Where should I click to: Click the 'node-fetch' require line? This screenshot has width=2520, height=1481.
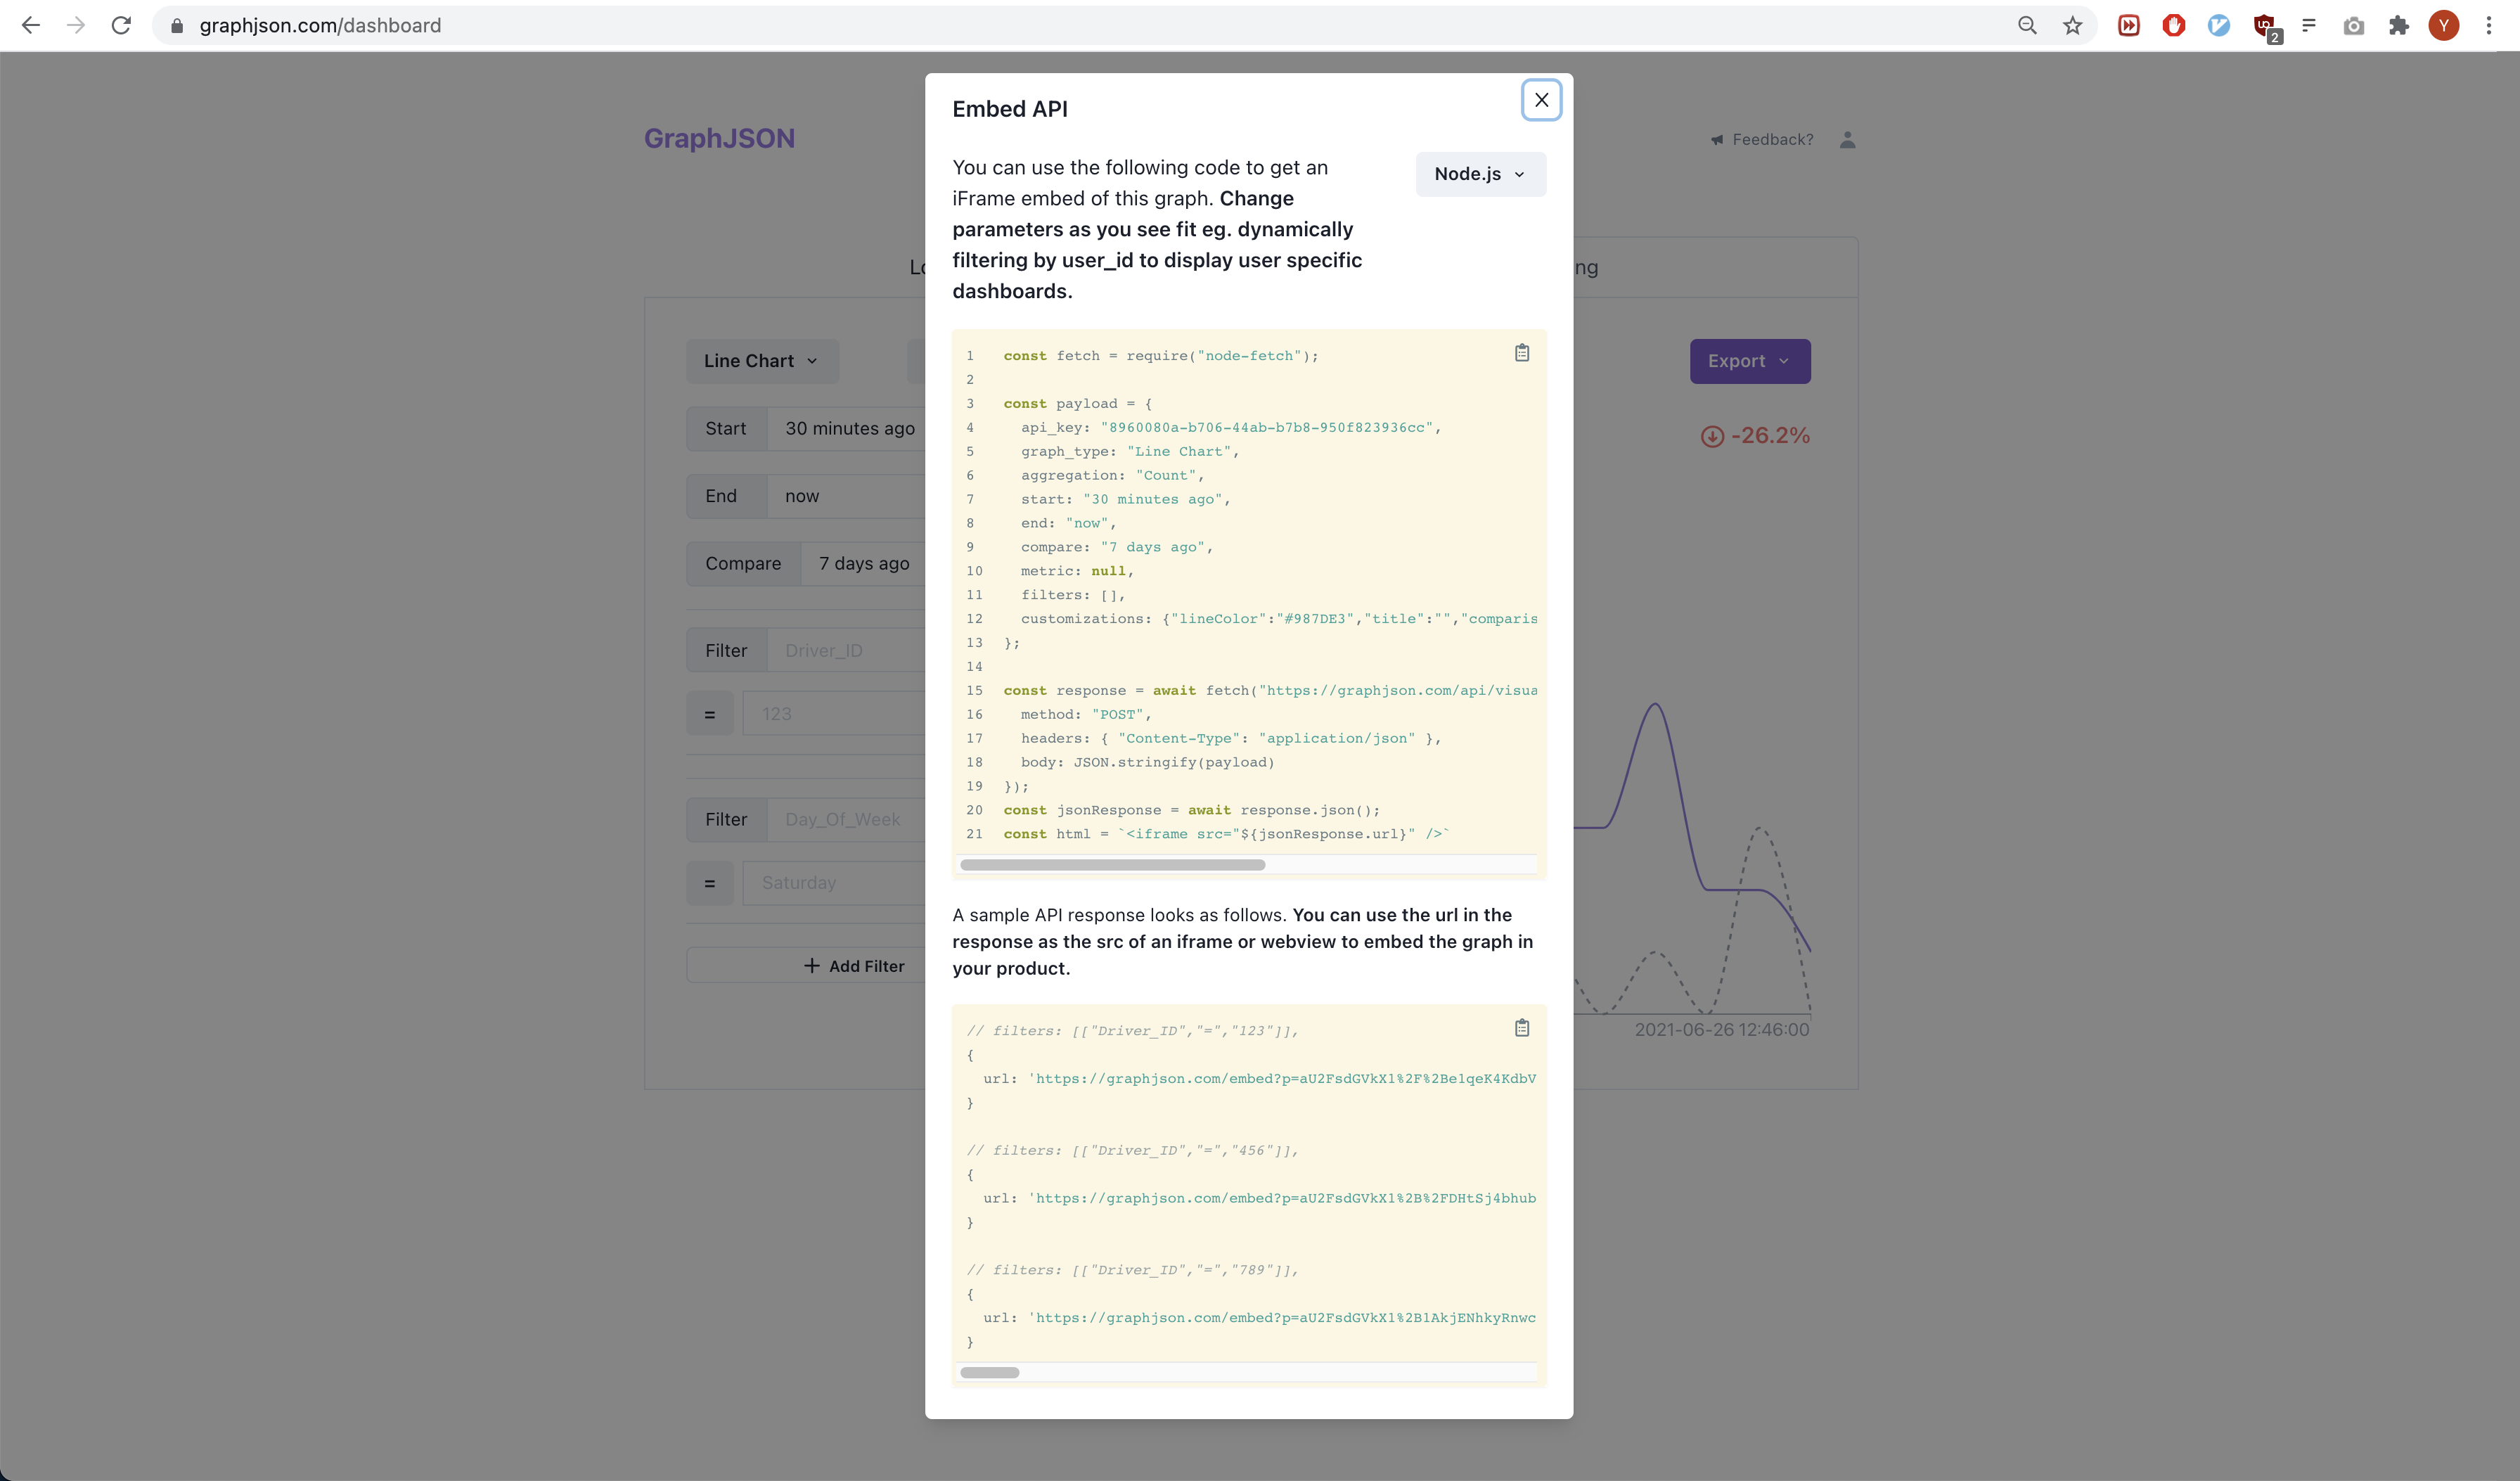click(1161, 356)
